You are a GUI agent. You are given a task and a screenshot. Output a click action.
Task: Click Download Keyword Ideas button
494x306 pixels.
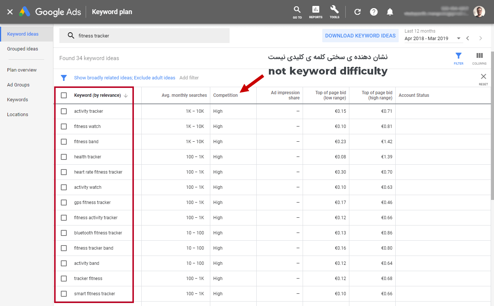pyautogui.click(x=360, y=36)
